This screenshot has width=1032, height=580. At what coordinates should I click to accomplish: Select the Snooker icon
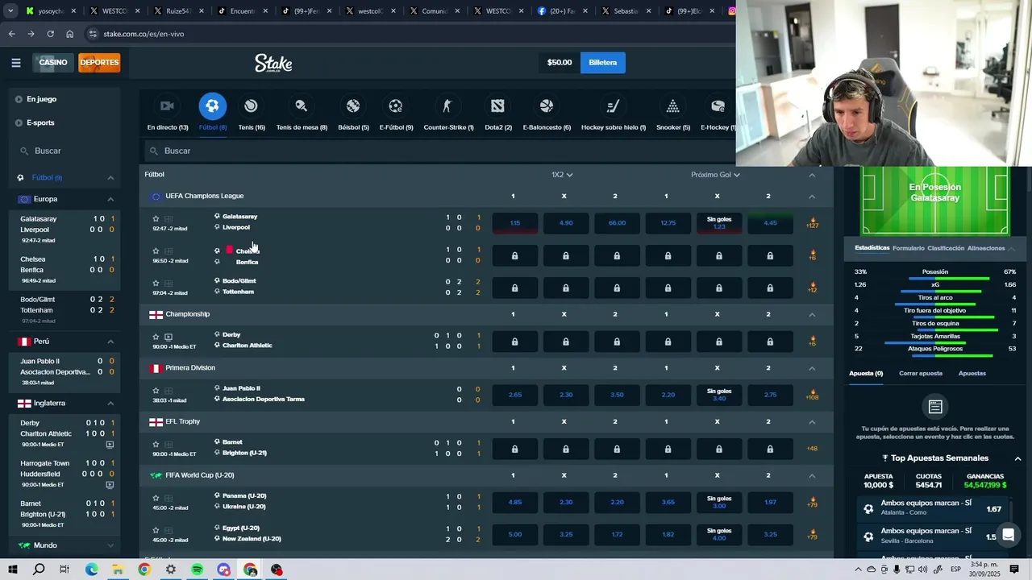[x=672, y=106]
